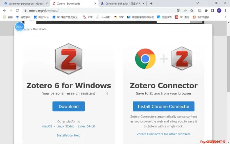Image resolution: width=230 pixels, height=144 pixels.
Task: Click the macOS platform link
Action: tap(47, 126)
